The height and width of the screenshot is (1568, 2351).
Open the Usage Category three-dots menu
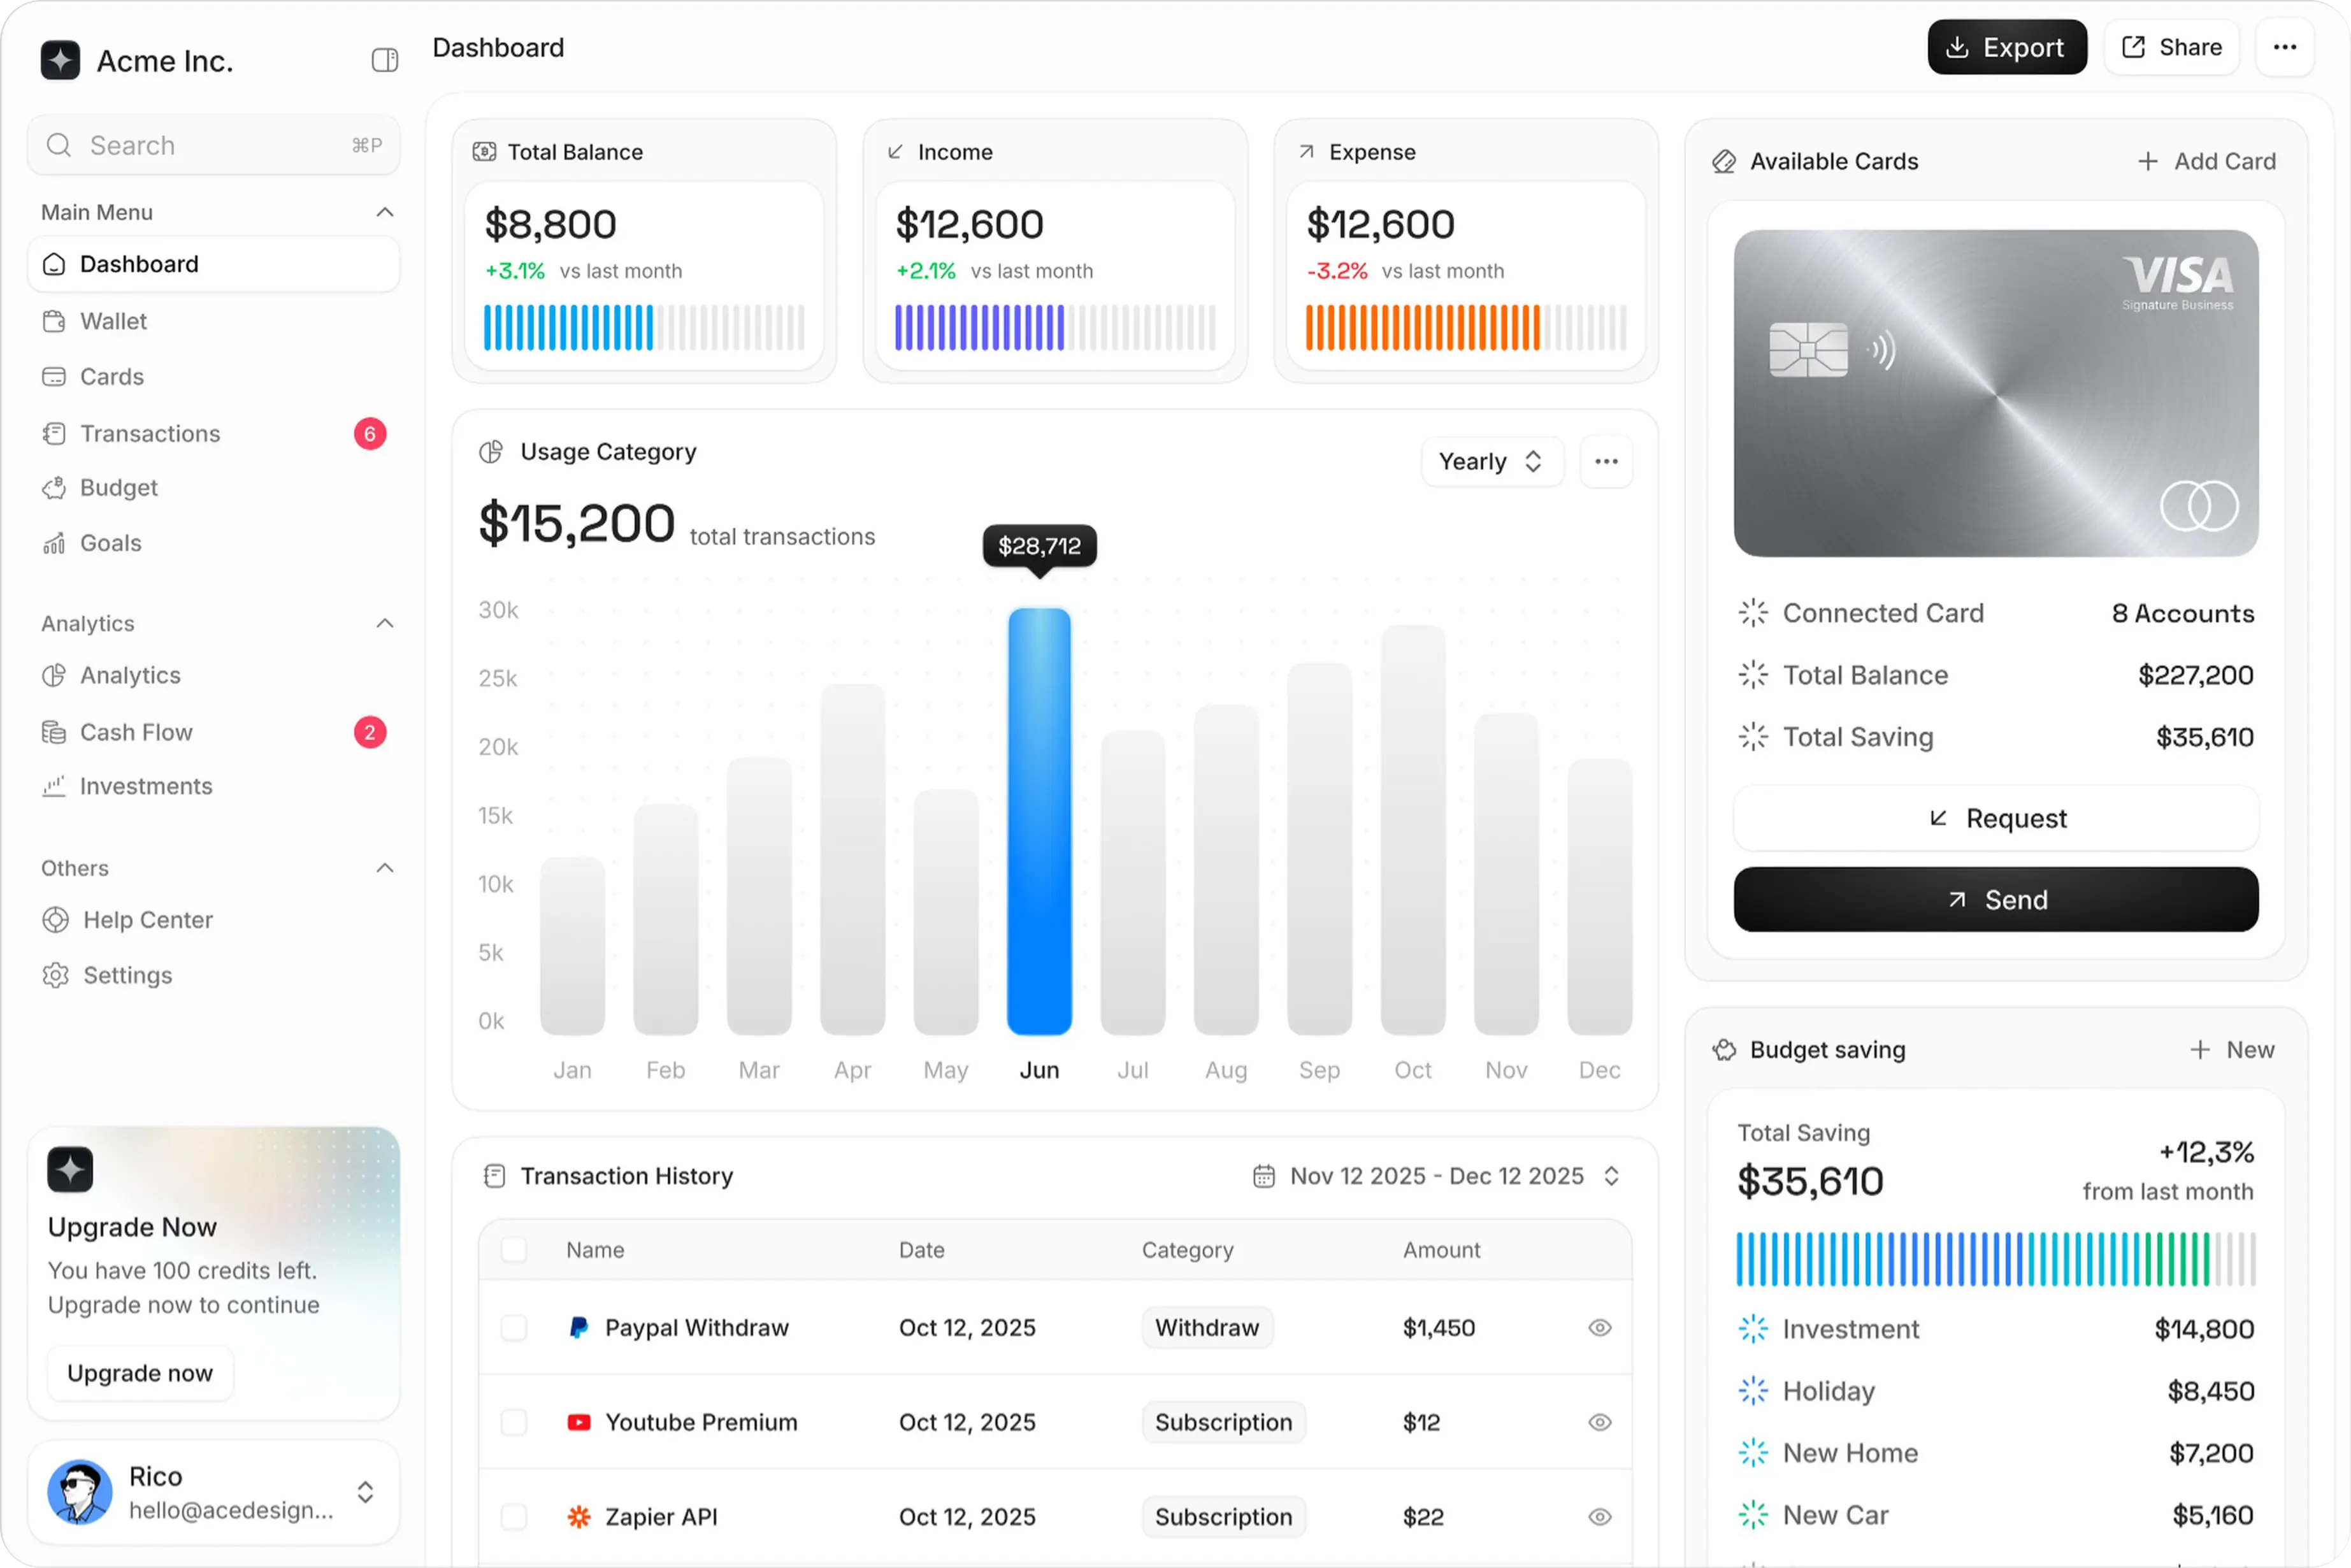point(1606,461)
